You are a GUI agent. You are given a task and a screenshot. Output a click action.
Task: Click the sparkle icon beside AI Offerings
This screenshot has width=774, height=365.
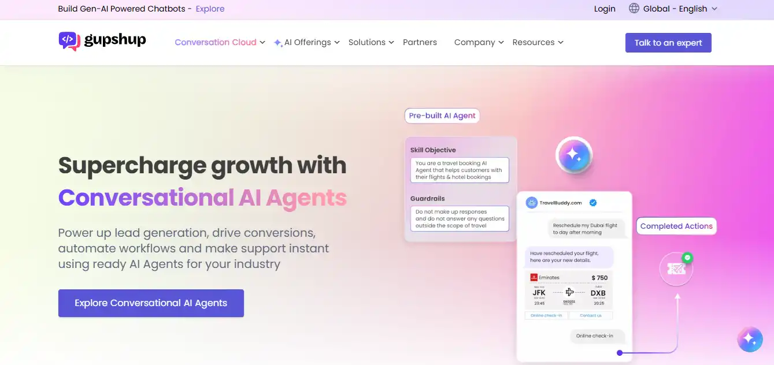[x=278, y=43]
